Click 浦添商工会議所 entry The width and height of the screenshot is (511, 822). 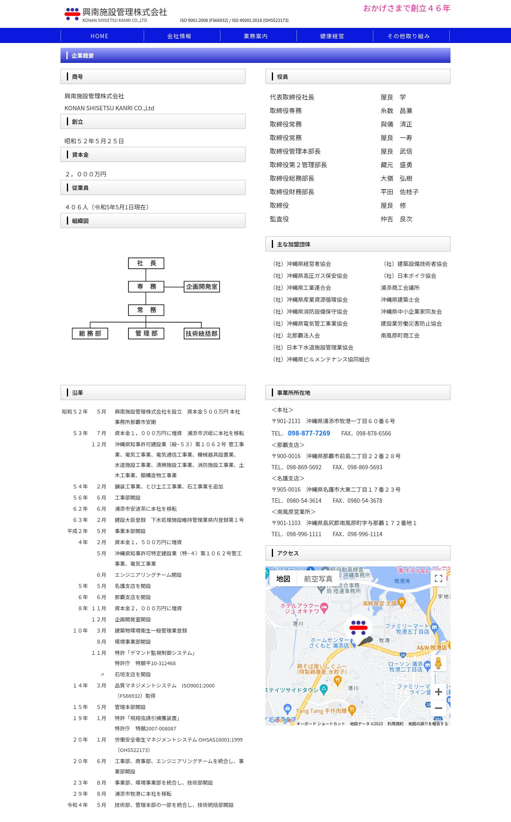point(400,288)
